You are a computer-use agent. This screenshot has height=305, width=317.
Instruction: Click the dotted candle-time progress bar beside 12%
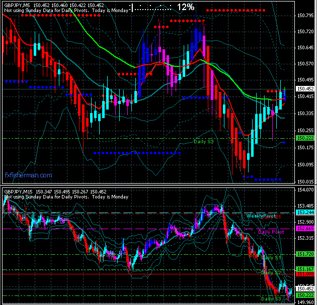point(150,8)
